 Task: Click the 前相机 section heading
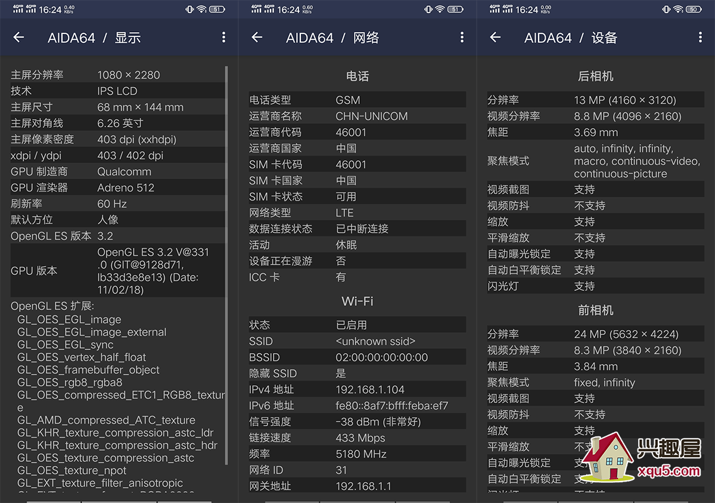(x=596, y=310)
